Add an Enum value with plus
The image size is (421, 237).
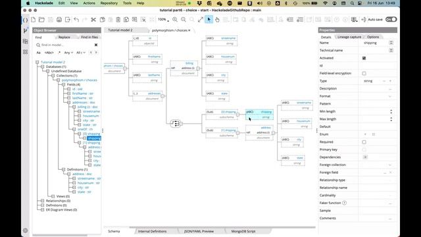coord(365,134)
